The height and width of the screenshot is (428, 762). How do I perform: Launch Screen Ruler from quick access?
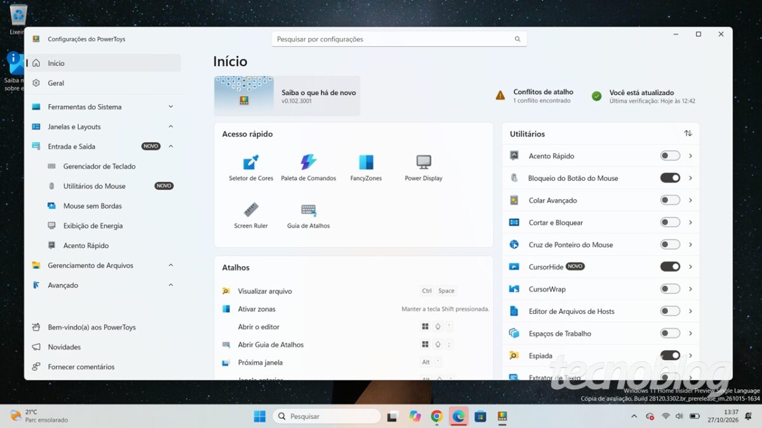click(x=251, y=210)
